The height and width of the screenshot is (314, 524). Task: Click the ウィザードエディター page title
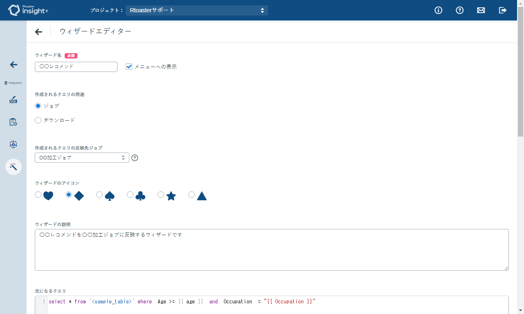point(95,31)
